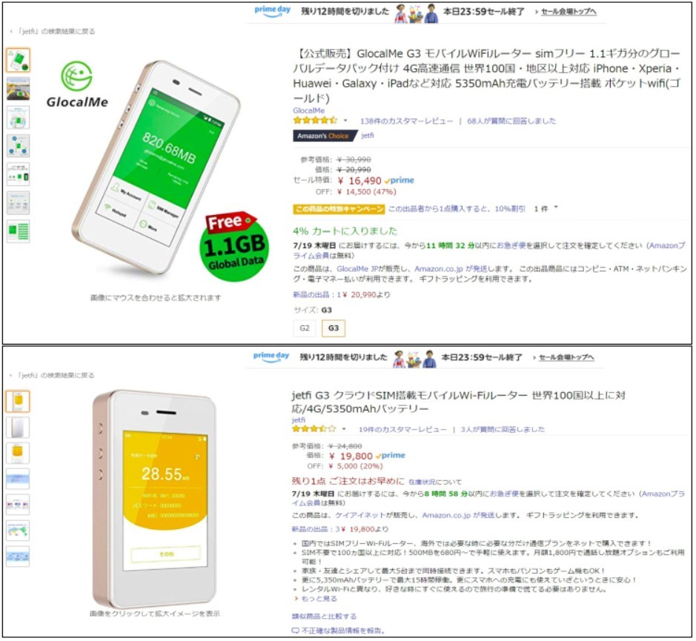
Task: Click the Amazon's Choice badge
Action: pyautogui.click(x=324, y=136)
